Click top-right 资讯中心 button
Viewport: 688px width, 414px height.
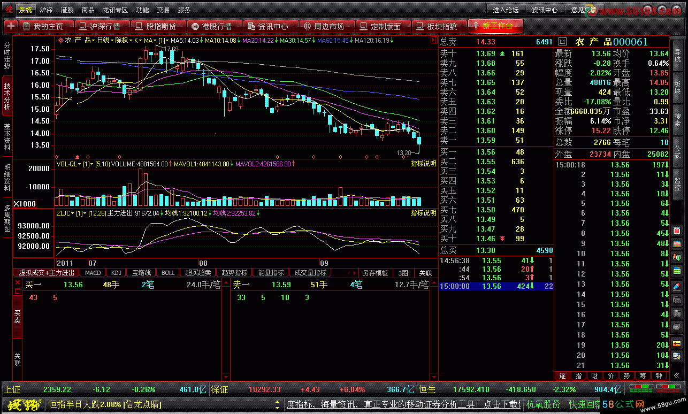point(544,10)
